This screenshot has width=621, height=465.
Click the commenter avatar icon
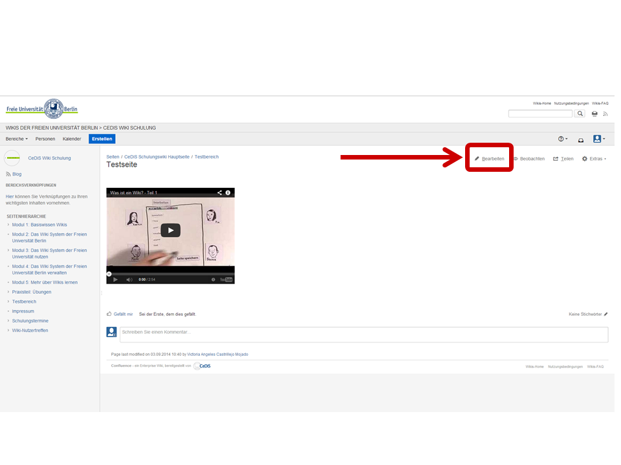112,332
